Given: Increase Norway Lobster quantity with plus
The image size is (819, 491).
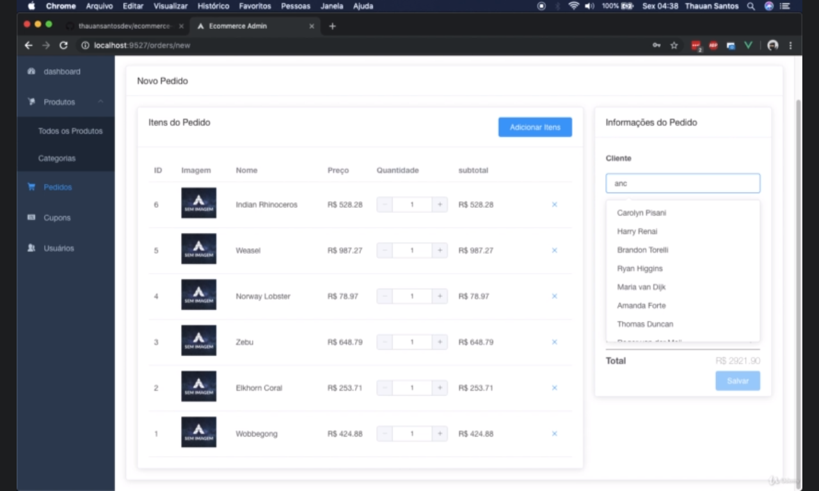Looking at the screenshot, I should [440, 296].
